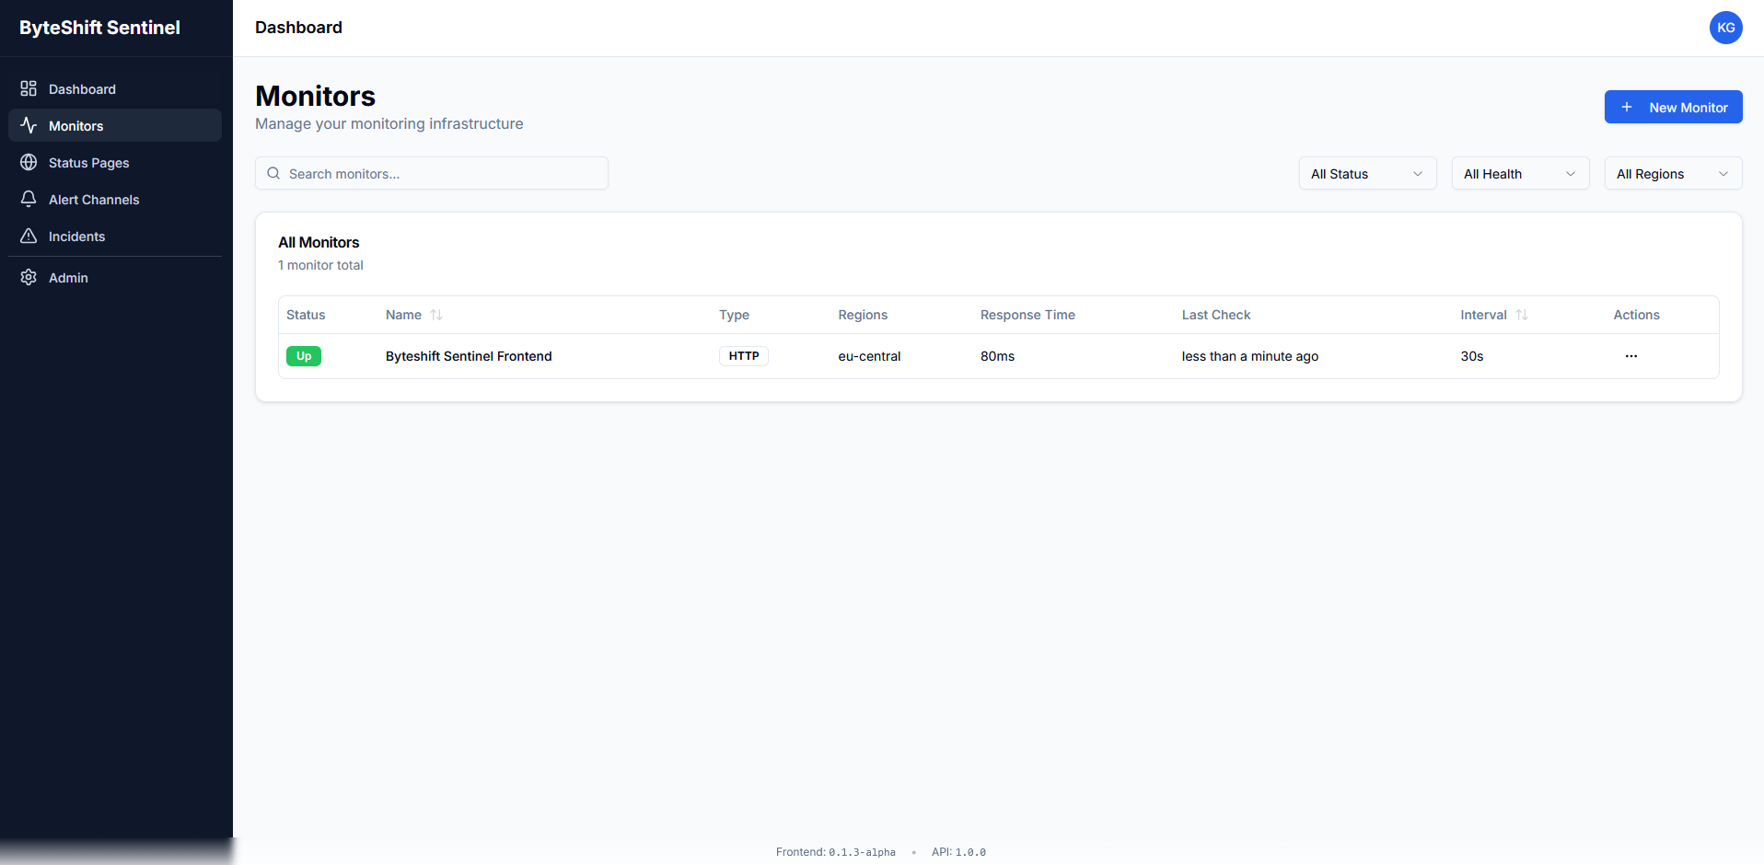This screenshot has height=865, width=1764.
Task: Click the green Up status badge
Action: pyautogui.click(x=304, y=356)
